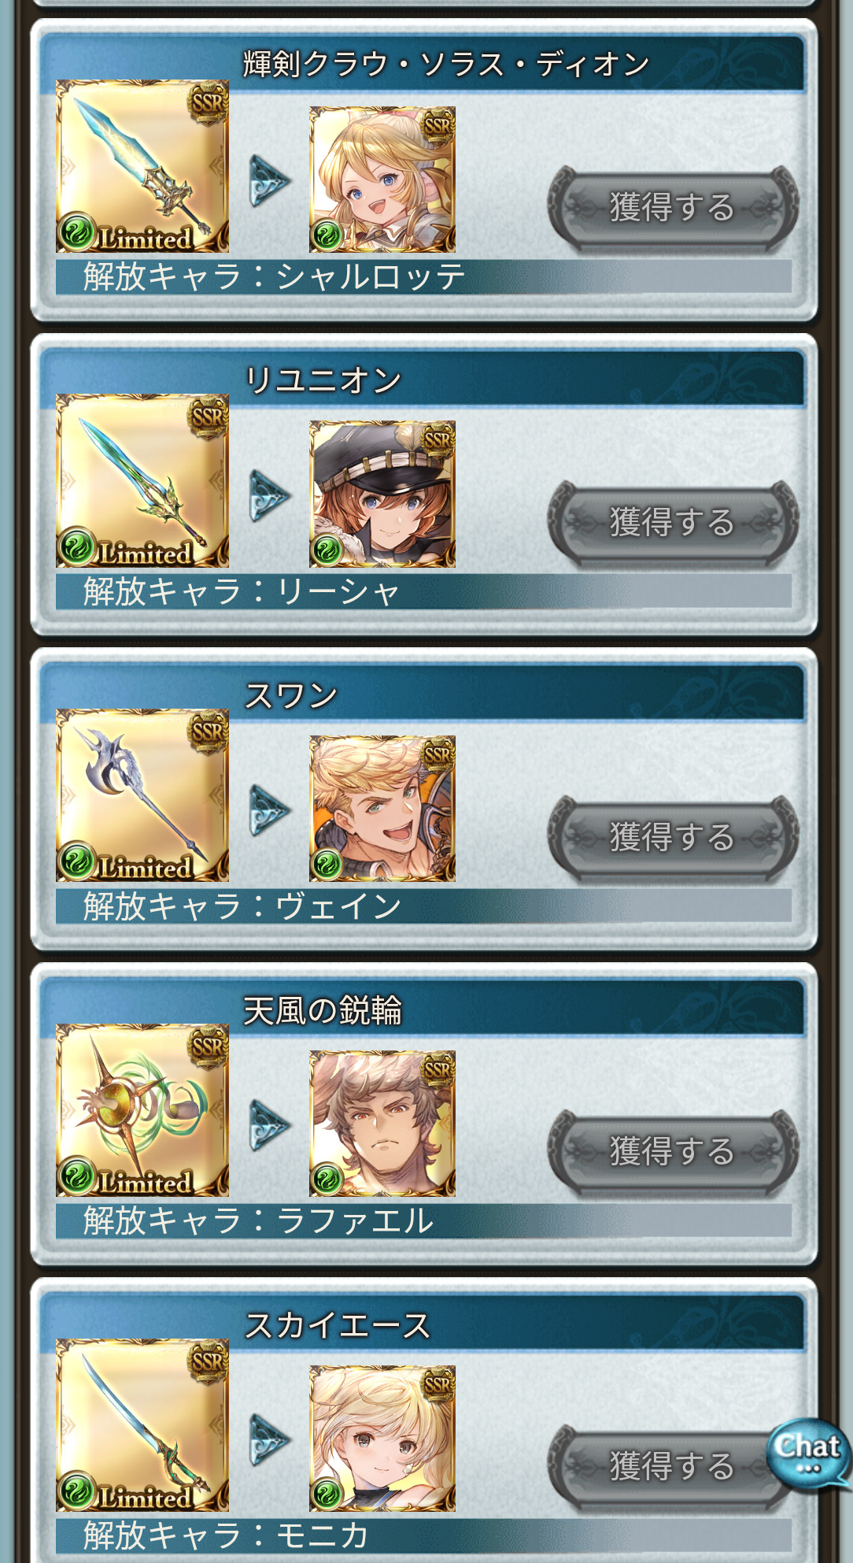Select the リーシャ character portrait
The width and height of the screenshot is (853, 1563).
pos(382,494)
